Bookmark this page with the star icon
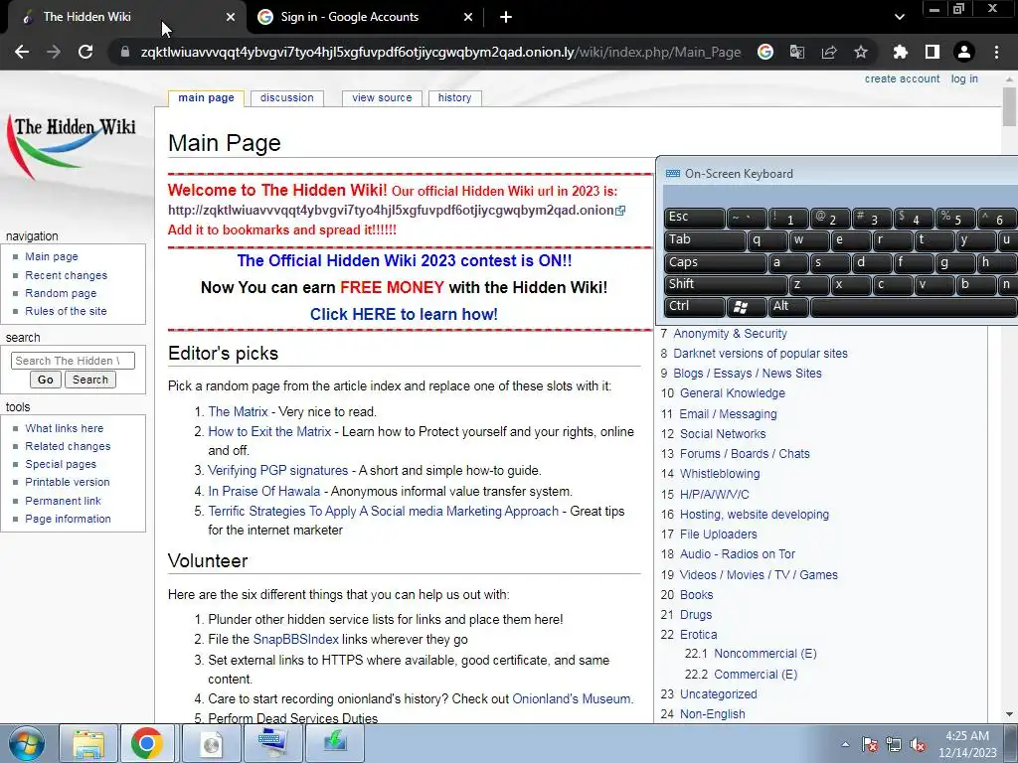Image resolution: width=1018 pixels, height=763 pixels. click(x=861, y=52)
